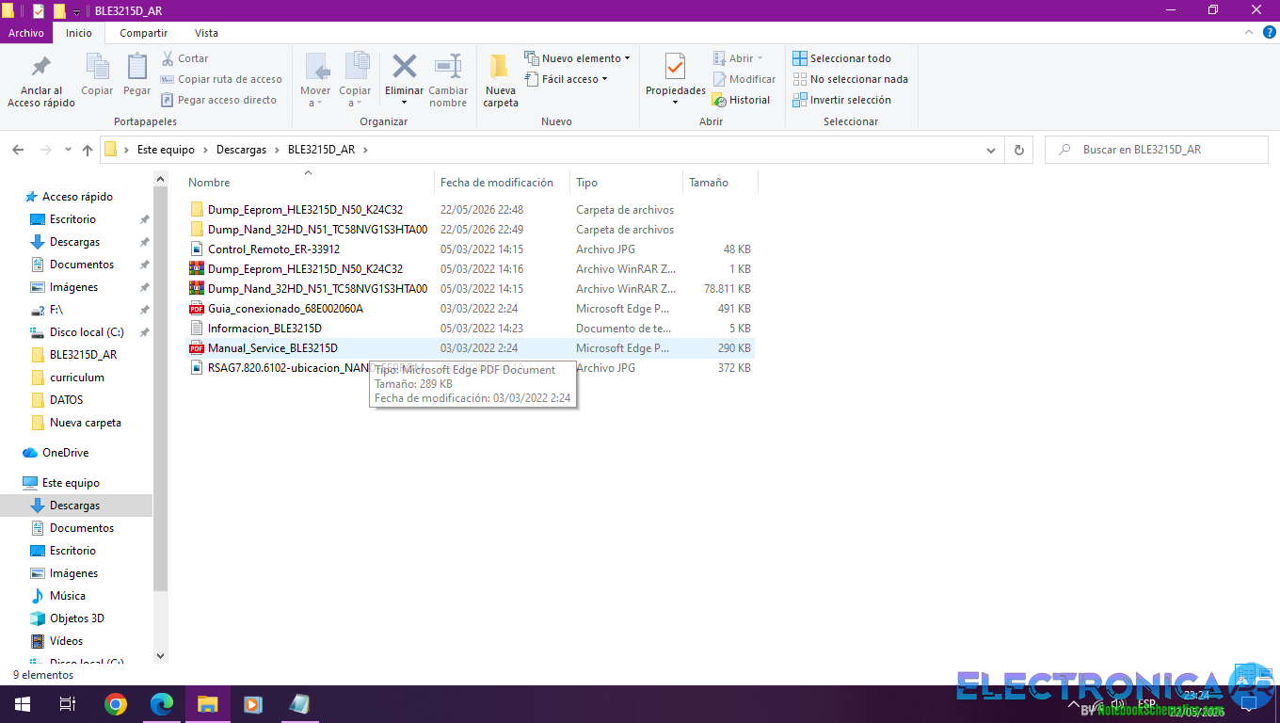Screen dimensions: 1280x723
Task: Switch to the Inicio ribbon tab
Action: coord(79,33)
